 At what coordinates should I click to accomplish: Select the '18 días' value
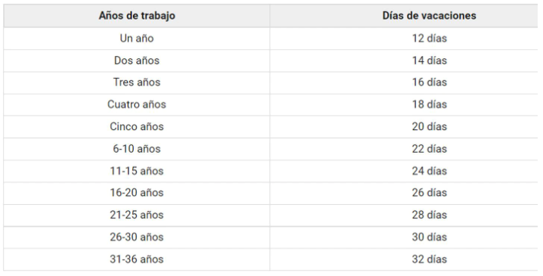(x=429, y=104)
